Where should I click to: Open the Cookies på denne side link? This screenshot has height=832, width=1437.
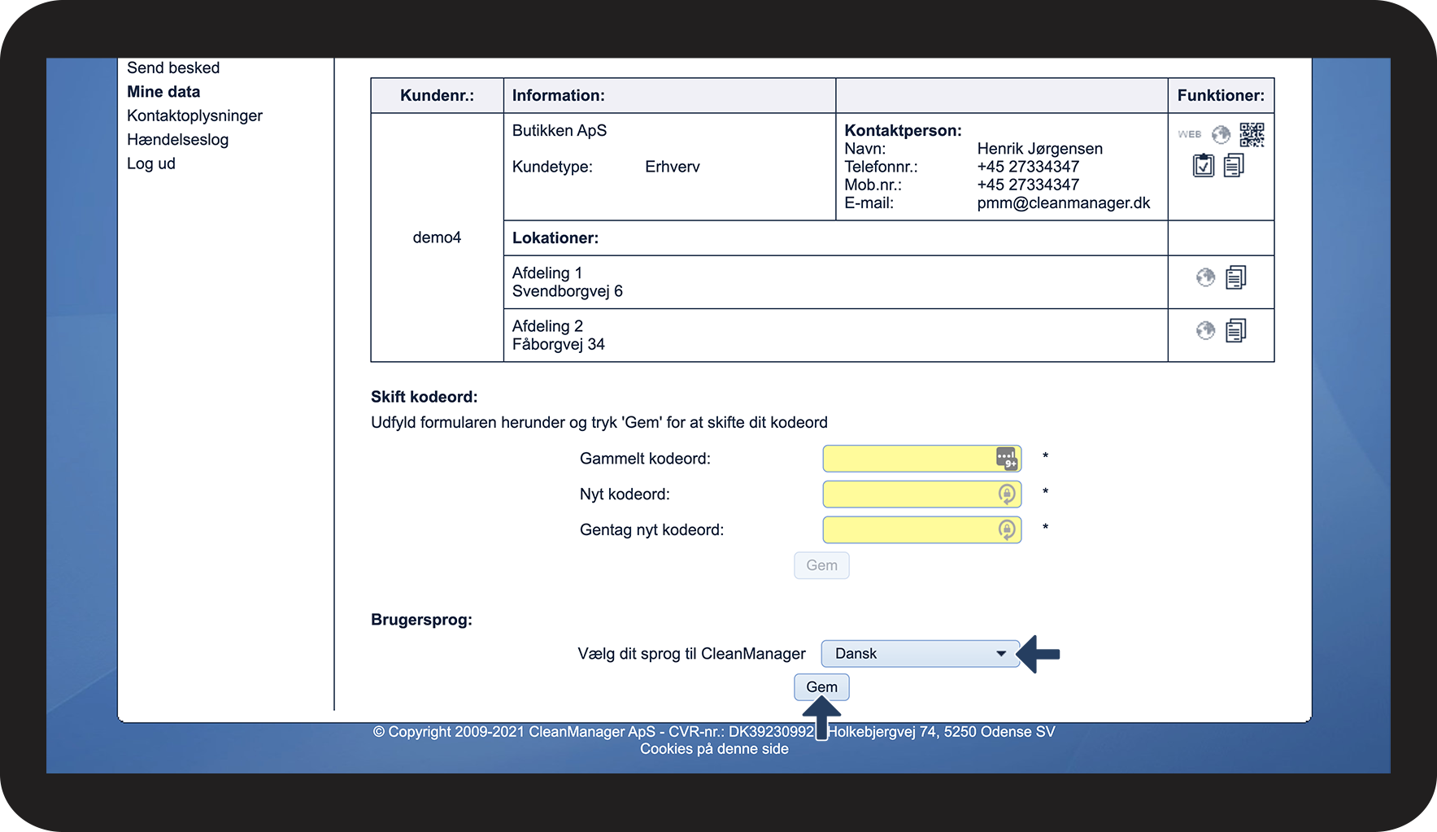(714, 749)
